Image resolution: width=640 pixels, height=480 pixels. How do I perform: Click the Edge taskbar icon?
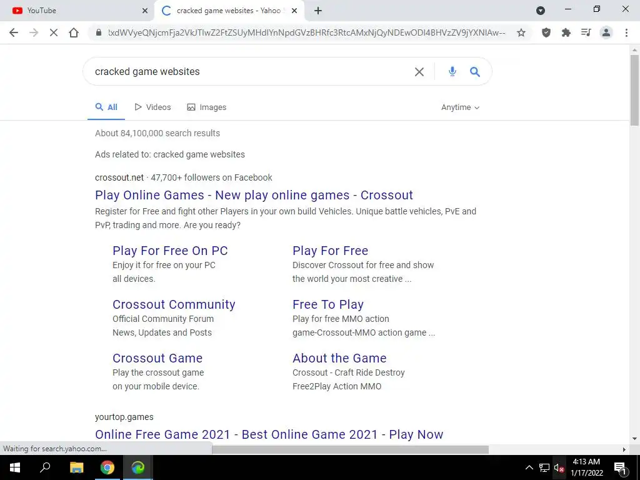tap(138, 467)
